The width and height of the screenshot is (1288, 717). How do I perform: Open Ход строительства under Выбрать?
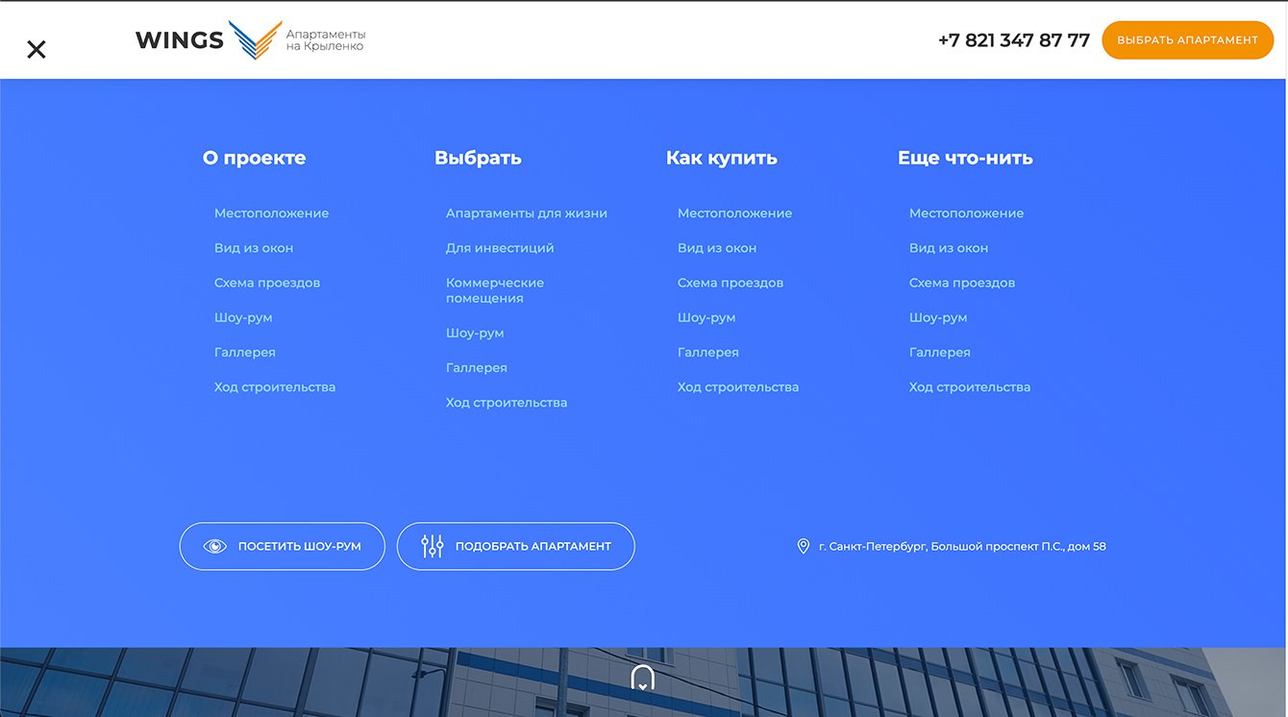pos(507,403)
